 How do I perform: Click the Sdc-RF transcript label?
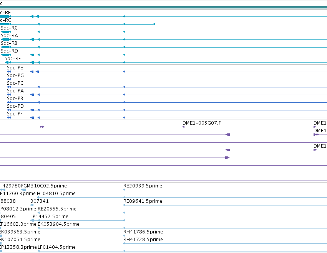13,59
